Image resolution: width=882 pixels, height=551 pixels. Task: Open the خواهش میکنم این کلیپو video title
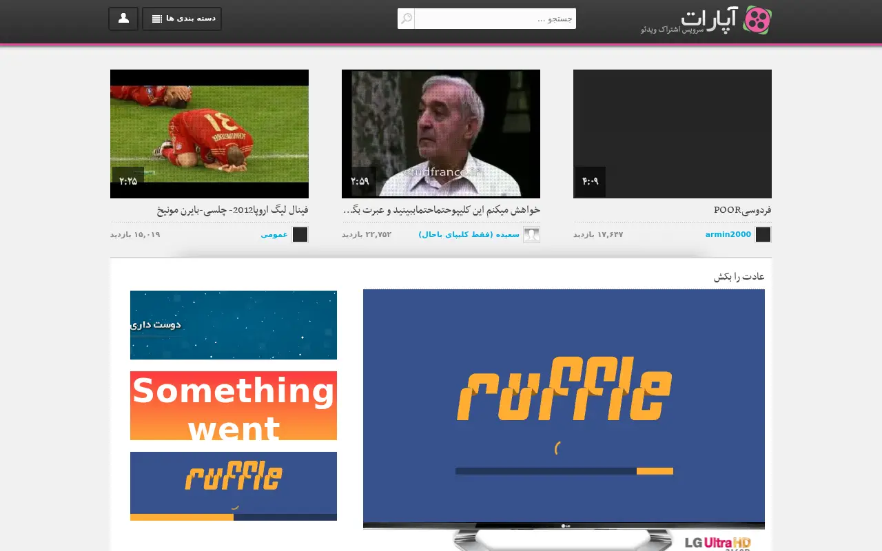(x=441, y=210)
